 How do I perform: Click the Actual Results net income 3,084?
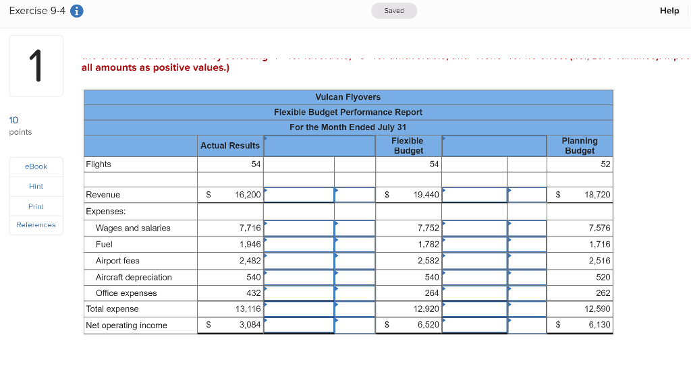[x=250, y=325]
